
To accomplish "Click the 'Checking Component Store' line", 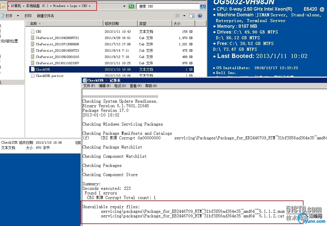I will (110, 174).
